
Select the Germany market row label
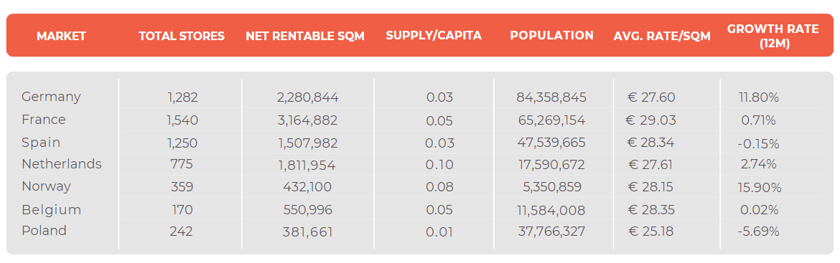52,97
